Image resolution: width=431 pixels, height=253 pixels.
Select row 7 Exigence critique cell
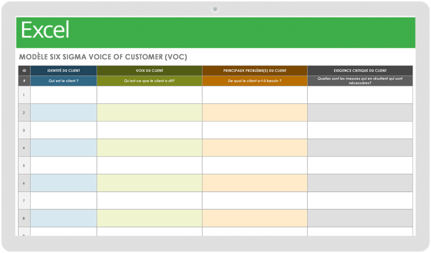coord(360,201)
